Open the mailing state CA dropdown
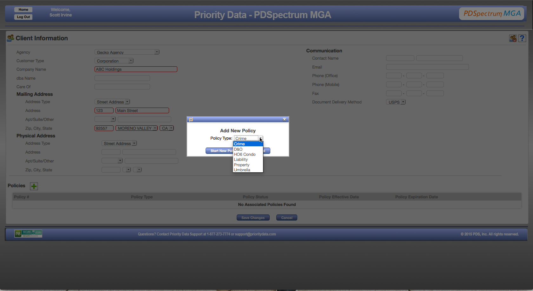 pos(167,128)
